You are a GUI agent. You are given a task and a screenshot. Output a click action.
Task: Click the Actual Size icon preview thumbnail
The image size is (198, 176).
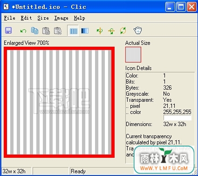pos(133,55)
